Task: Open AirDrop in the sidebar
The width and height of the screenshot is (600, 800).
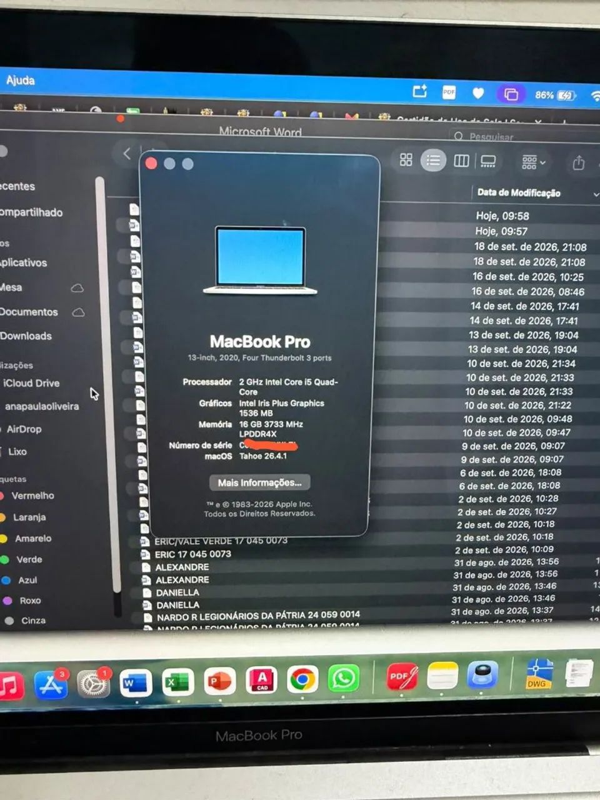Action: tap(23, 429)
